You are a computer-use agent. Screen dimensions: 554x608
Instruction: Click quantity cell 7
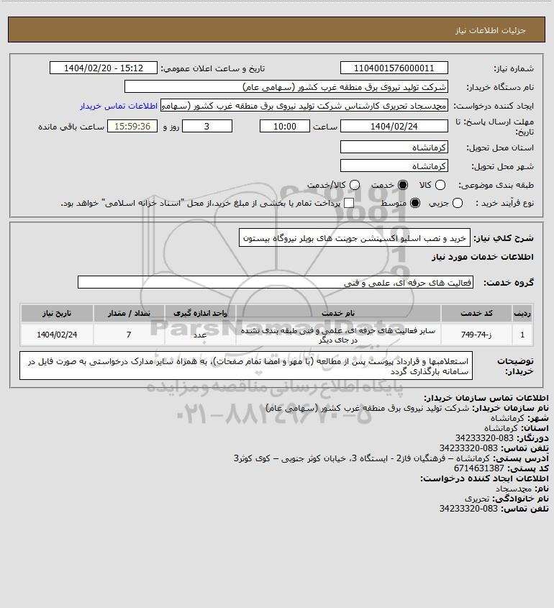[x=129, y=335]
